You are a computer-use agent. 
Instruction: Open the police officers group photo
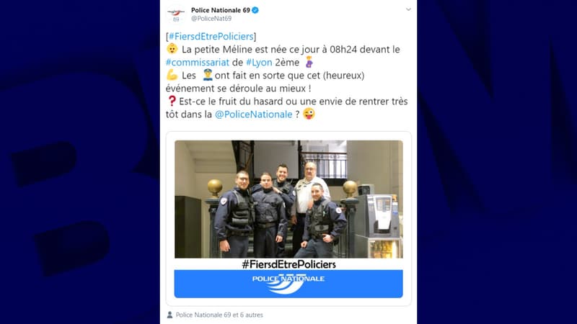click(288, 199)
